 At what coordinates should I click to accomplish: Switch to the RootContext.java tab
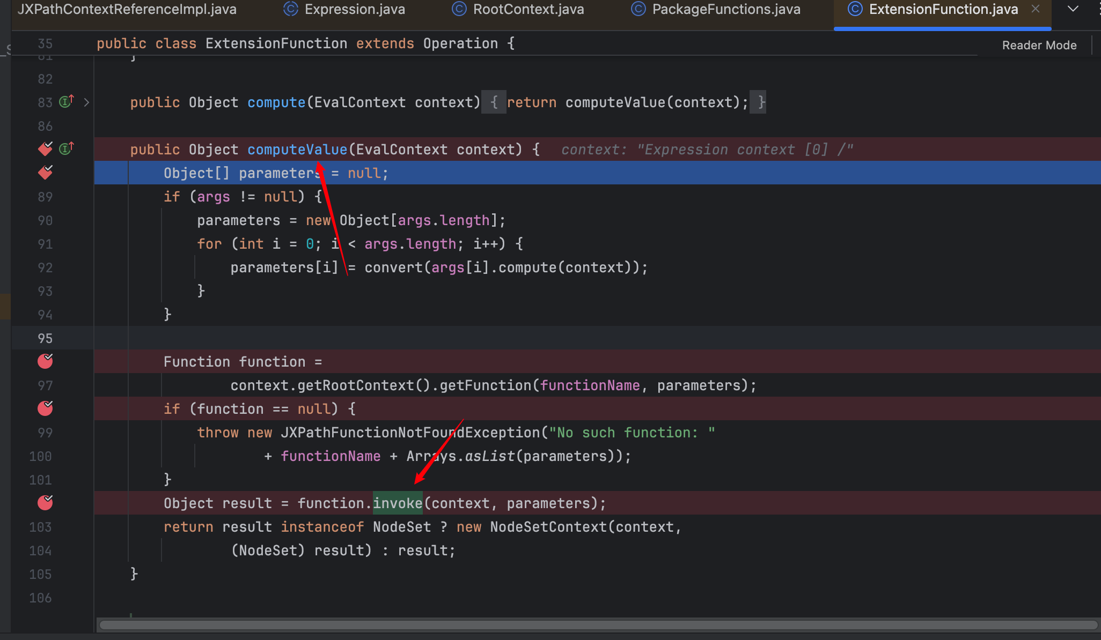click(x=518, y=9)
